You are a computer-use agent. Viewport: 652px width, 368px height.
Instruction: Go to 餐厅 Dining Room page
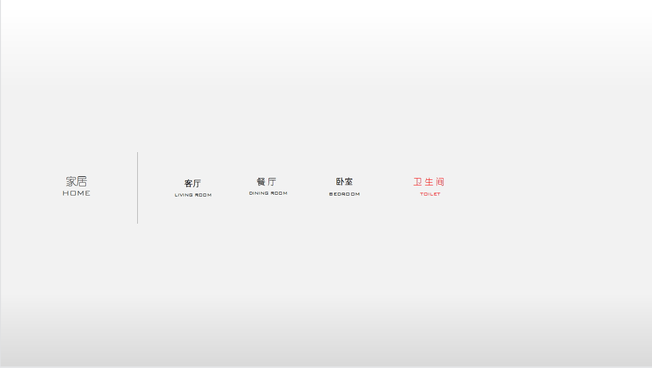268,186
